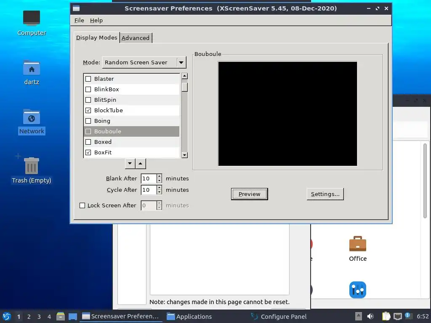Open the blue mixer sliders icon in background window
The height and width of the screenshot is (323, 431).
click(x=358, y=289)
